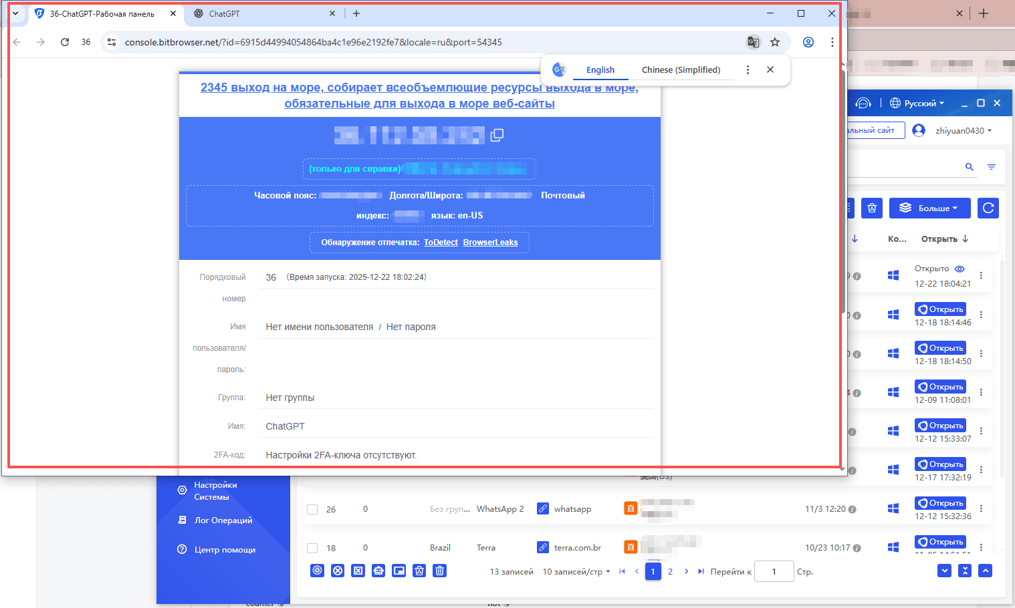
Task: Click the recycle bin icon in bottom toolbar
Action: pos(419,571)
